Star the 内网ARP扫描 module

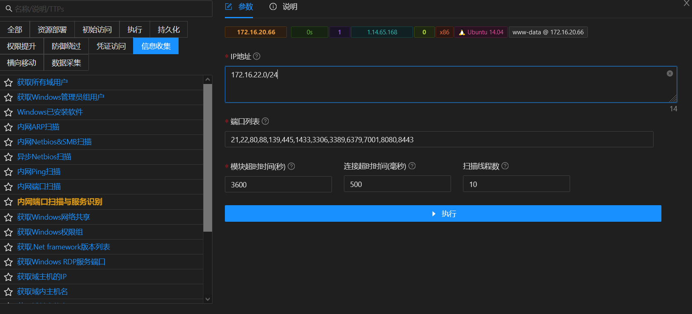coord(8,127)
